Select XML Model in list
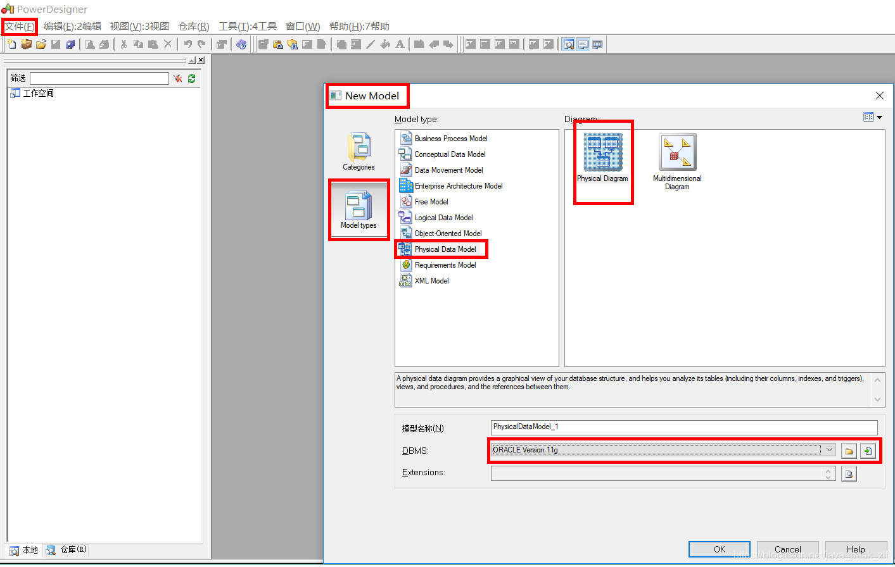Screen dimensions: 895x567 tap(424, 281)
